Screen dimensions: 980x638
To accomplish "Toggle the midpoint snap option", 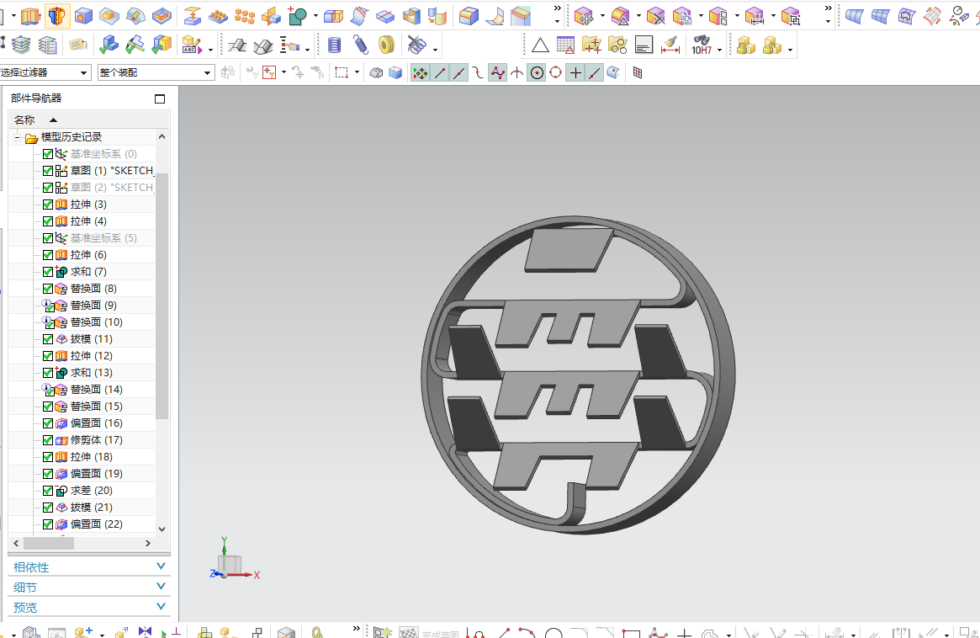I will pos(459,73).
